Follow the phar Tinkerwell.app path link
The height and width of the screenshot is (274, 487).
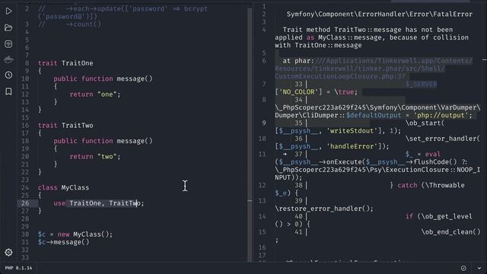pos(374,68)
